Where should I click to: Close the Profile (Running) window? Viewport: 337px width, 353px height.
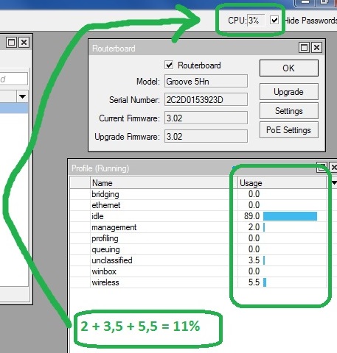click(333, 168)
